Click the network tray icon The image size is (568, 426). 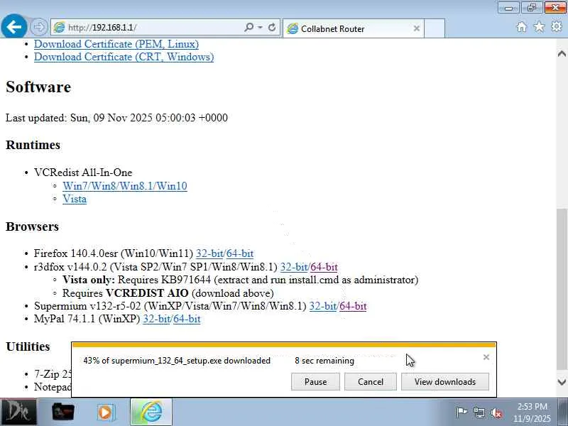click(479, 413)
